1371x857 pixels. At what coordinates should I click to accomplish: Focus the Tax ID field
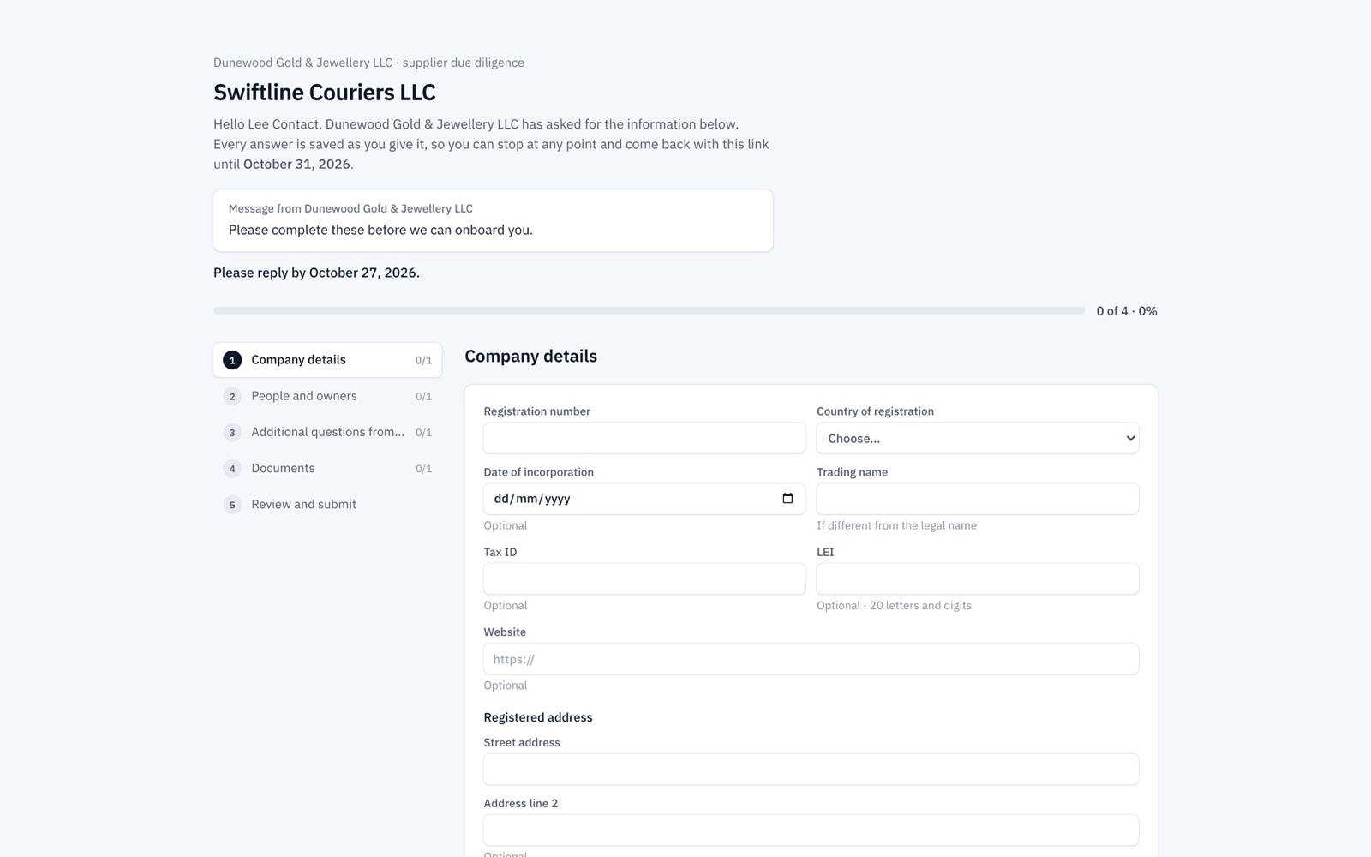pos(644,578)
